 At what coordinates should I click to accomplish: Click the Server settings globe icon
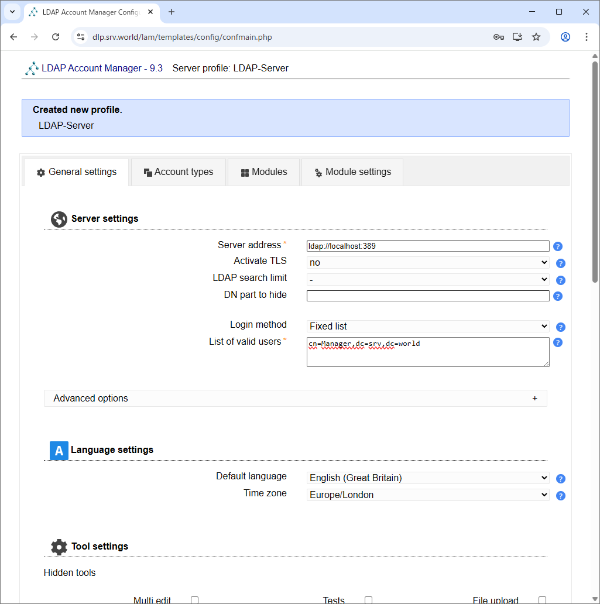click(59, 219)
